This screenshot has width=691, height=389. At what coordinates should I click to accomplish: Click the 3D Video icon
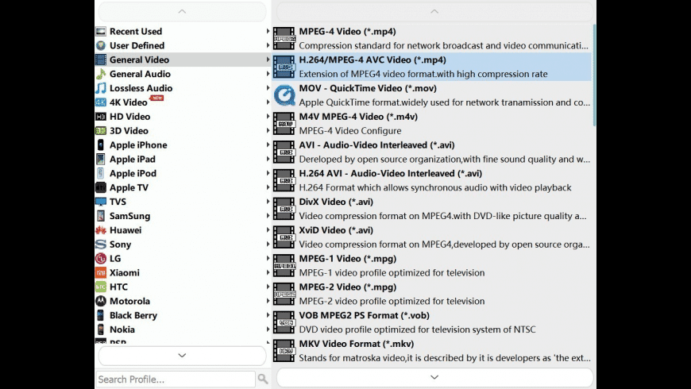(x=101, y=130)
